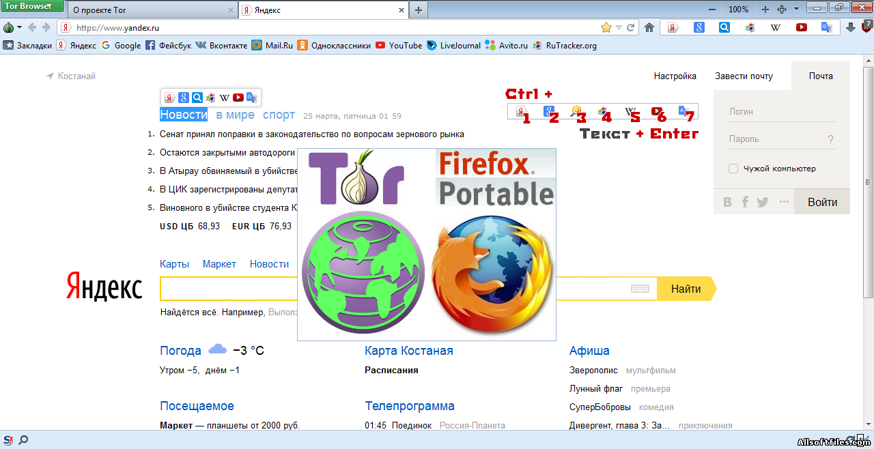Screen dimensions: 874x449
Task: Click the password help question mark
Action: coord(831,139)
